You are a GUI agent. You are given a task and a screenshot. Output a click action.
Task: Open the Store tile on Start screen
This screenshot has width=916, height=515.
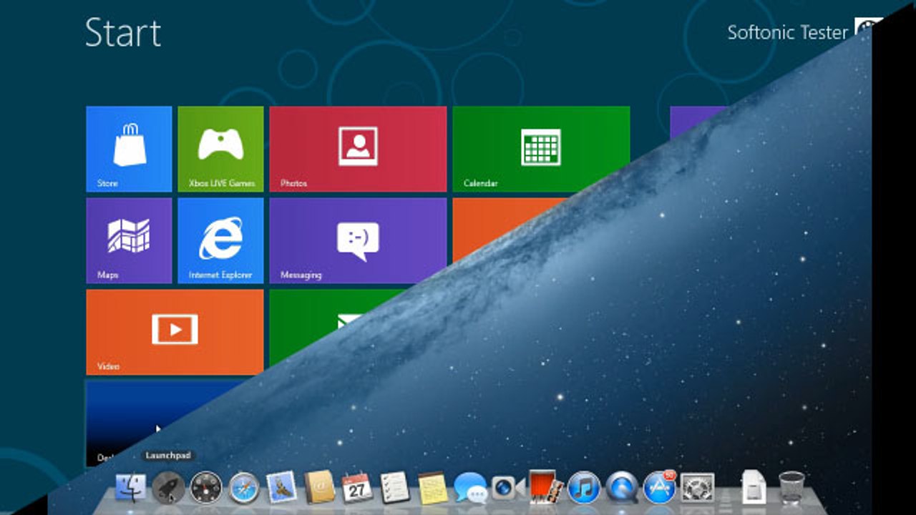129,149
